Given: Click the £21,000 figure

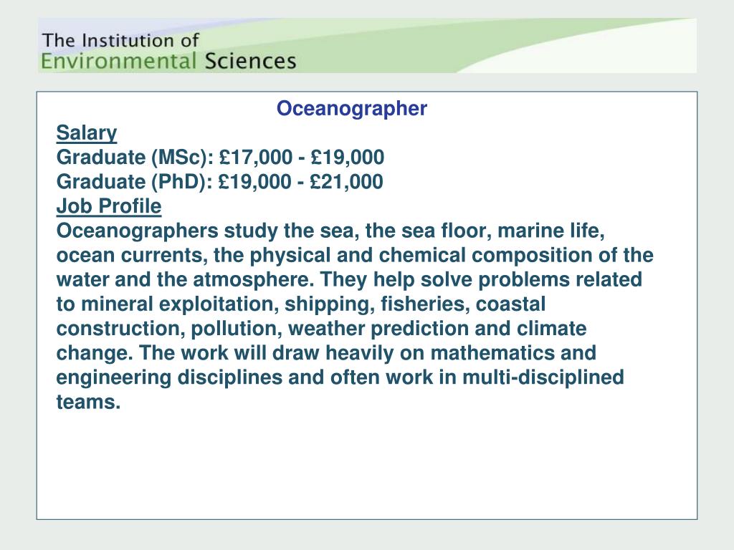Looking at the screenshot, I should (346, 181).
